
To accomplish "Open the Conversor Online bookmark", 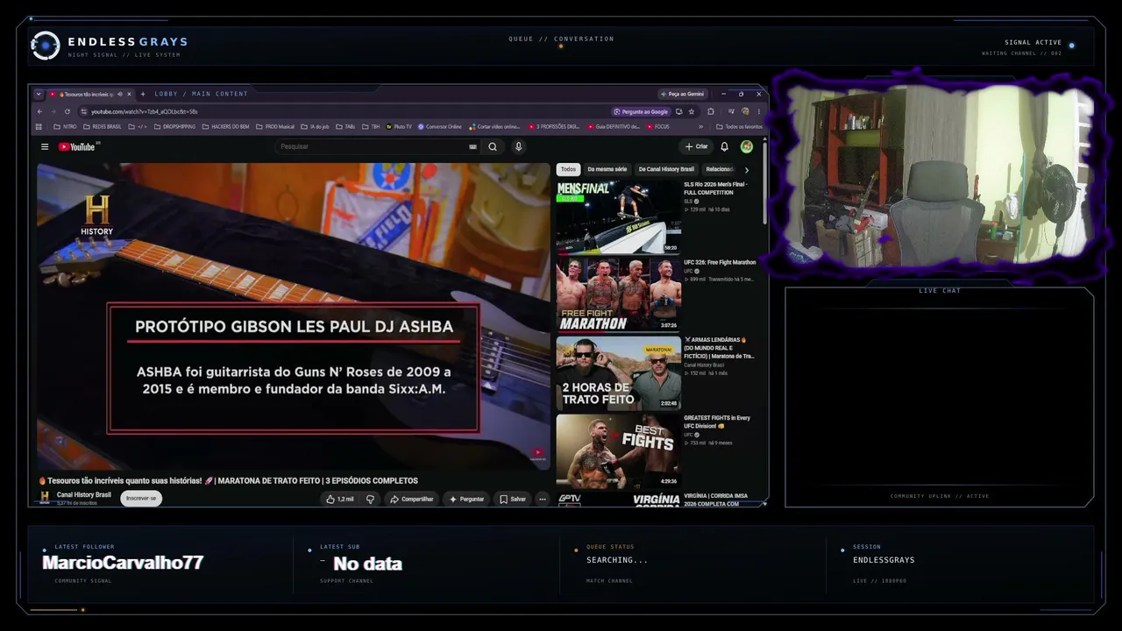I will (440, 126).
